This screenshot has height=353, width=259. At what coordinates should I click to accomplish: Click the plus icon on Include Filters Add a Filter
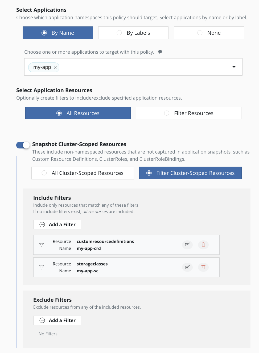42,225
